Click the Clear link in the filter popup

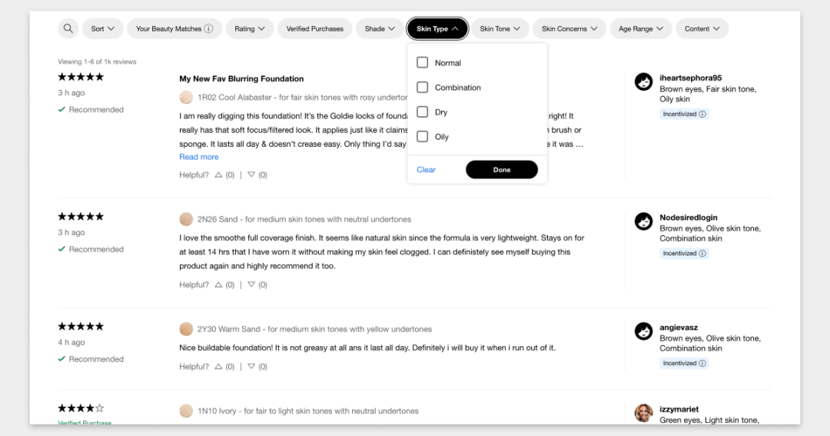tap(426, 169)
